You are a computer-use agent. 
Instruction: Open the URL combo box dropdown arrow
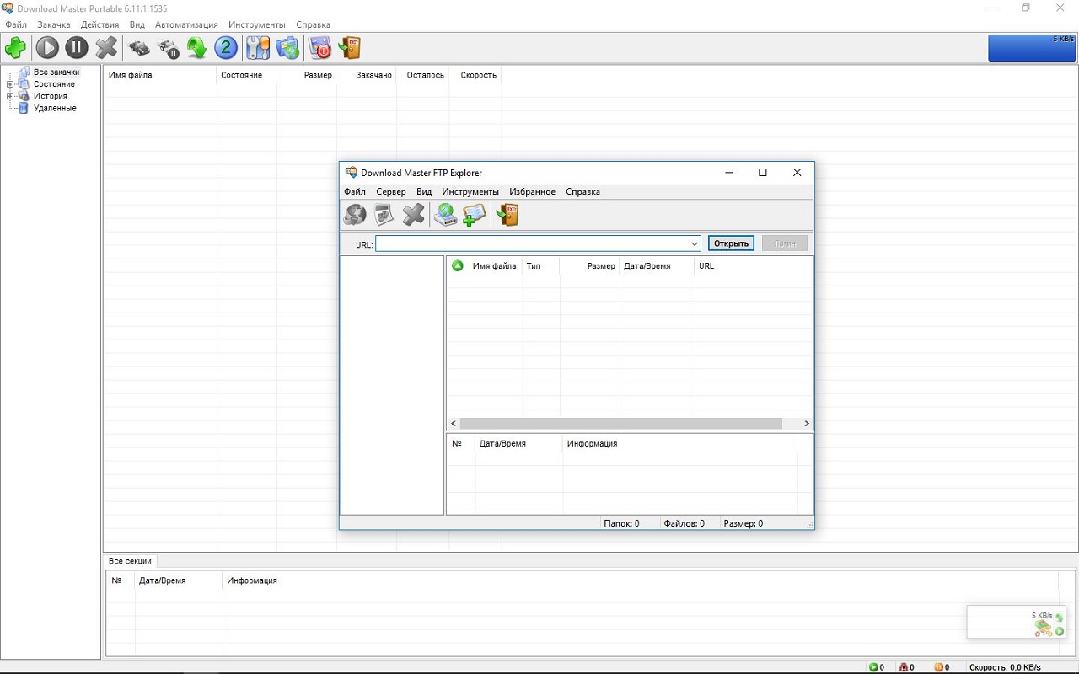[695, 244]
